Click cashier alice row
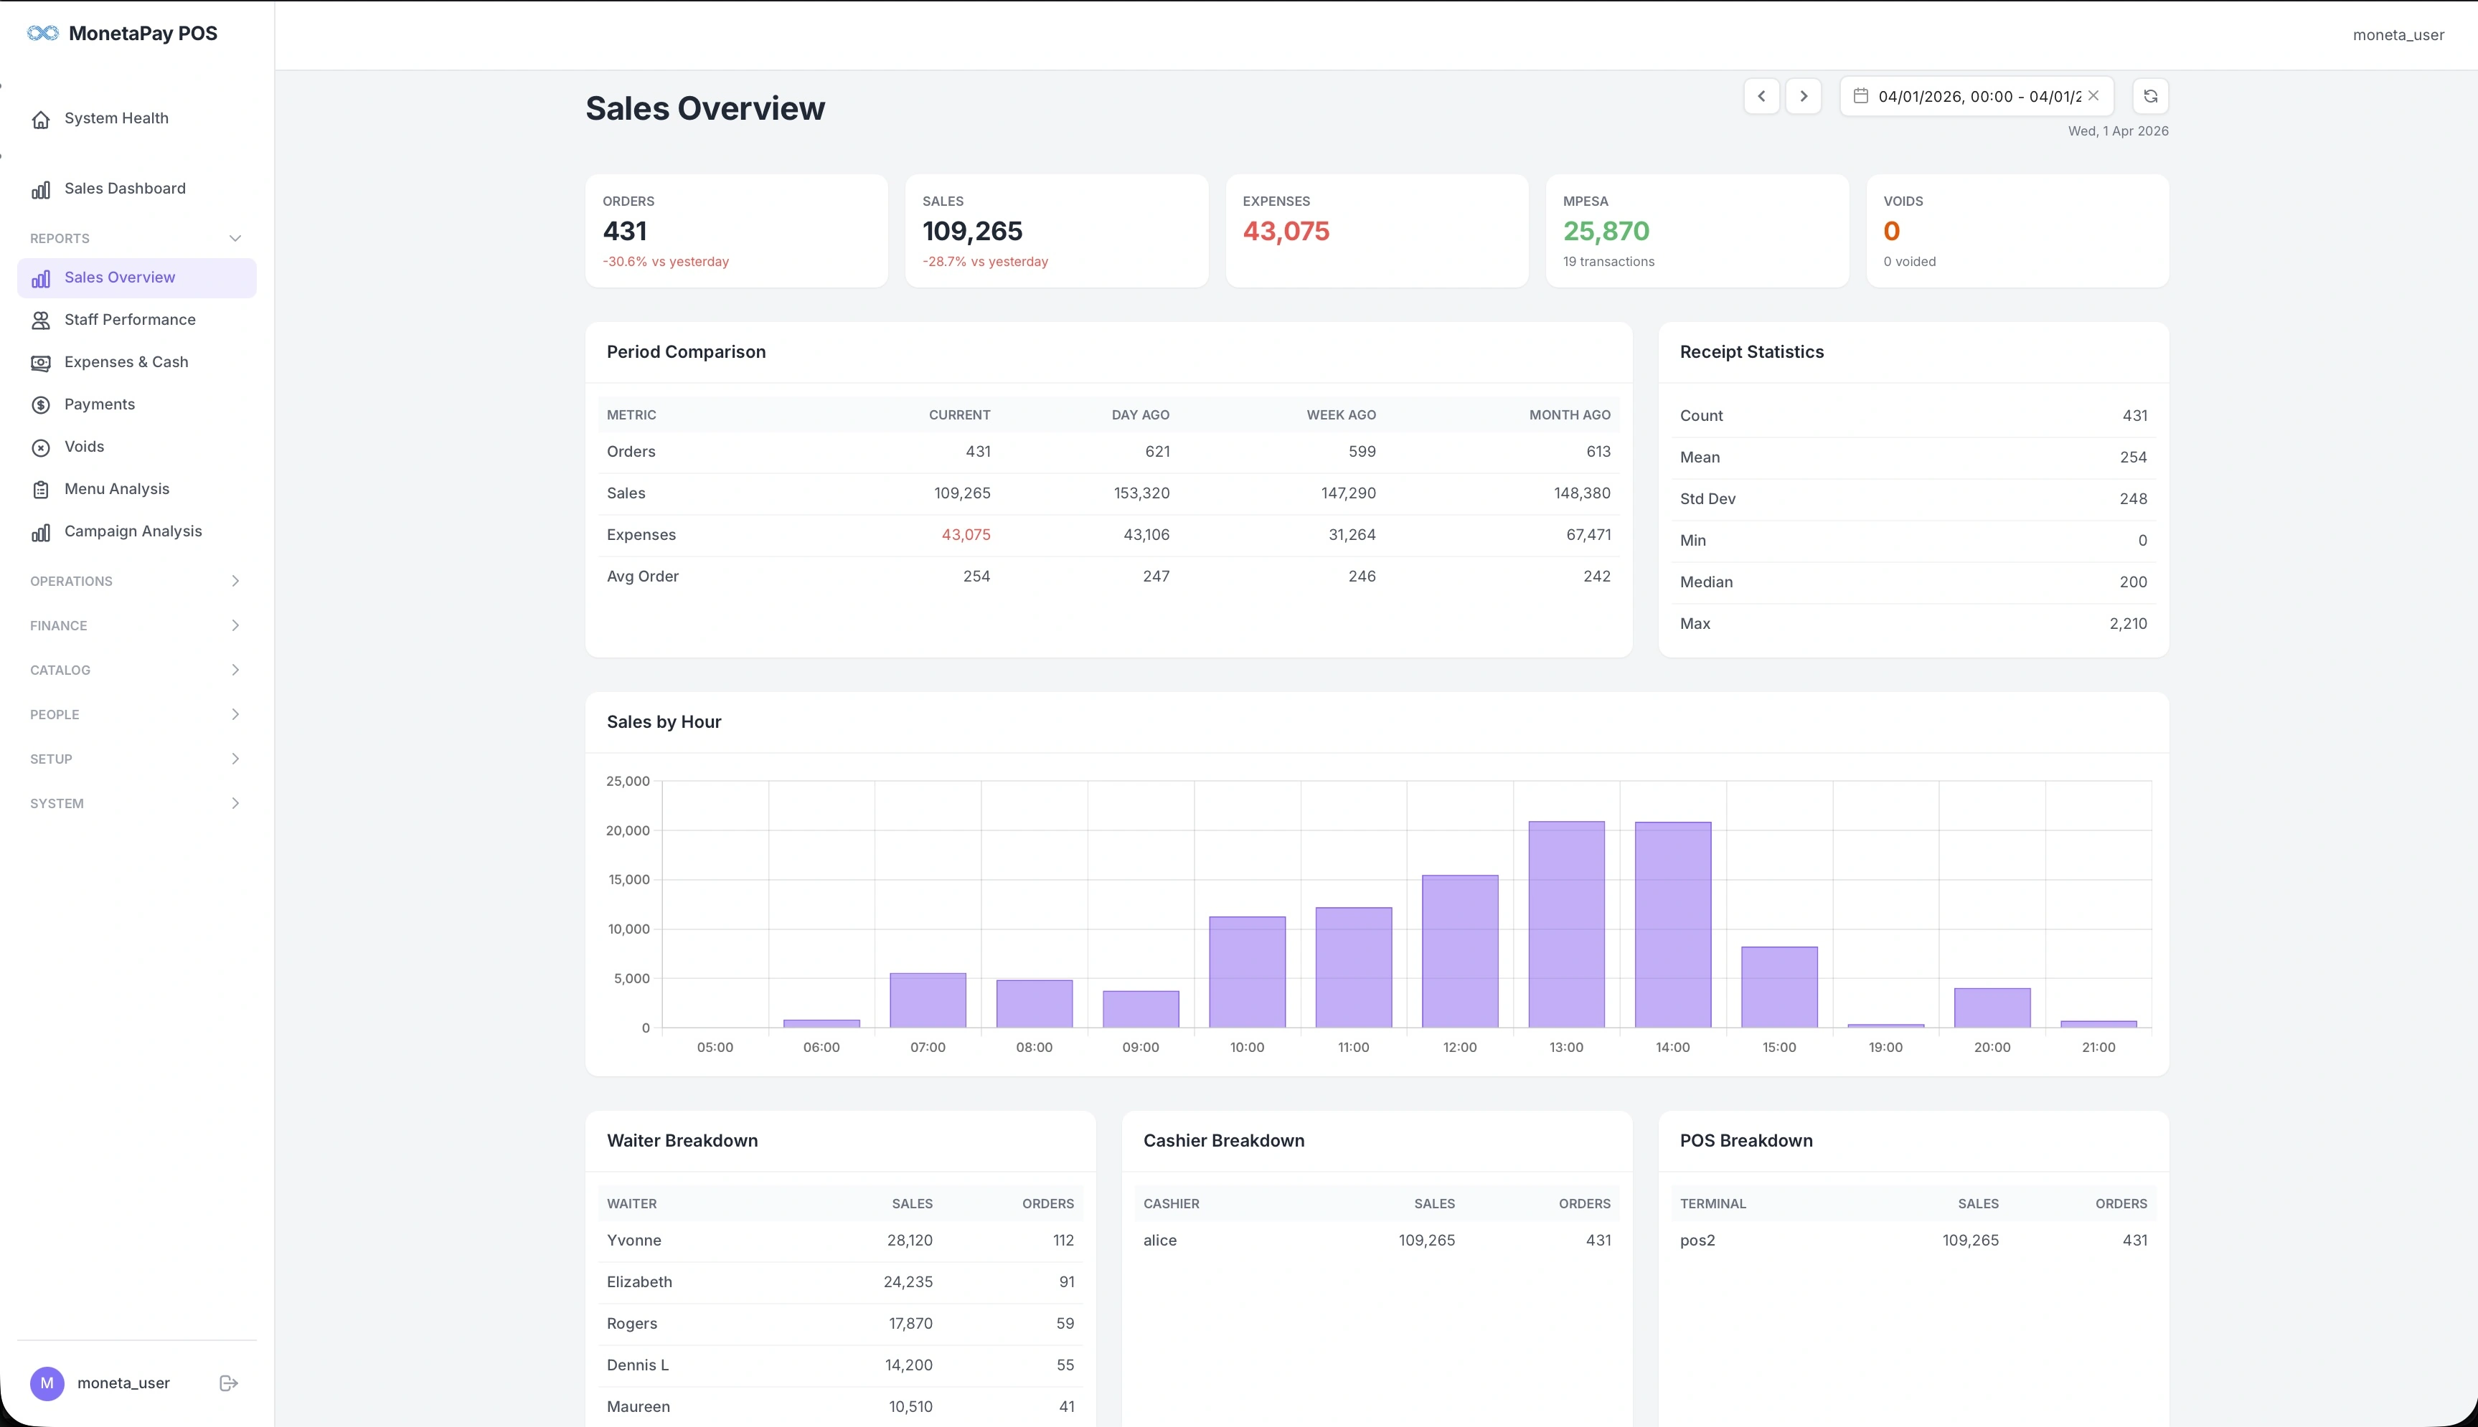This screenshot has height=1427, width=2478. (1377, 1241)
